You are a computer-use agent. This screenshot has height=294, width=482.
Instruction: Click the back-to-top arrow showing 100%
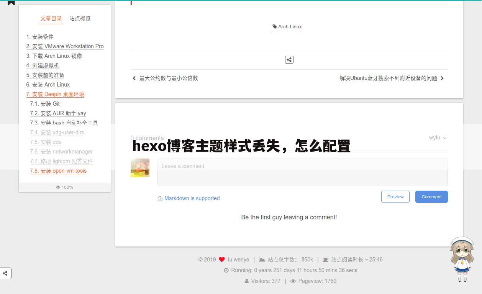click(64, 187)
